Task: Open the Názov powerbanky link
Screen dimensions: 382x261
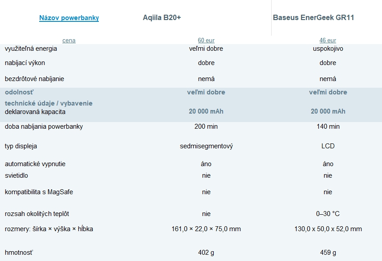Action: point(69,18)
